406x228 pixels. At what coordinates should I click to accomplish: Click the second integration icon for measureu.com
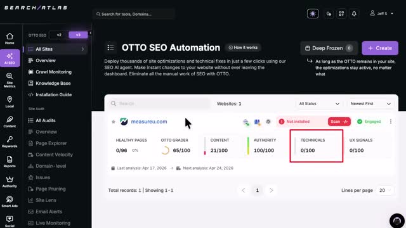(x=257, y=122)
